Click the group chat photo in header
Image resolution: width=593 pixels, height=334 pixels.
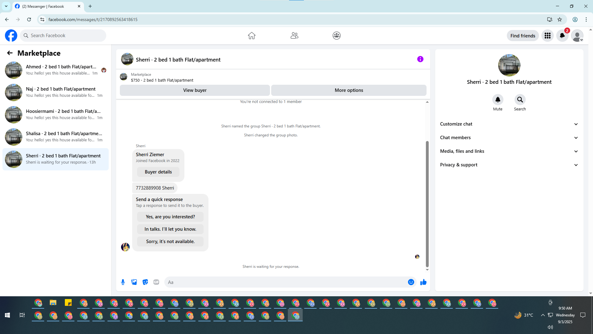127,59
